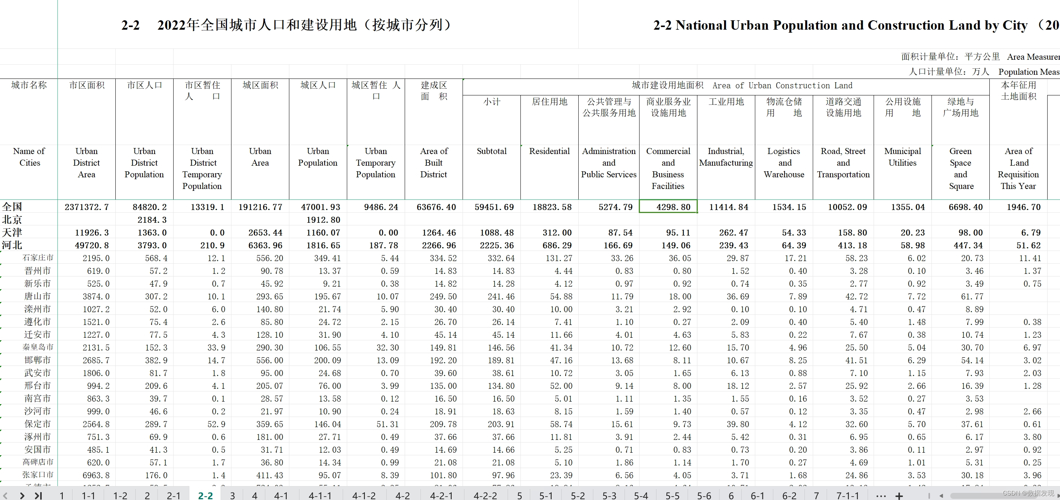Image resolution: width=1060 pixels, height=500 pixels.
Task: Switch to sheet tab 2-1
Action: click(x=173, y=495)
